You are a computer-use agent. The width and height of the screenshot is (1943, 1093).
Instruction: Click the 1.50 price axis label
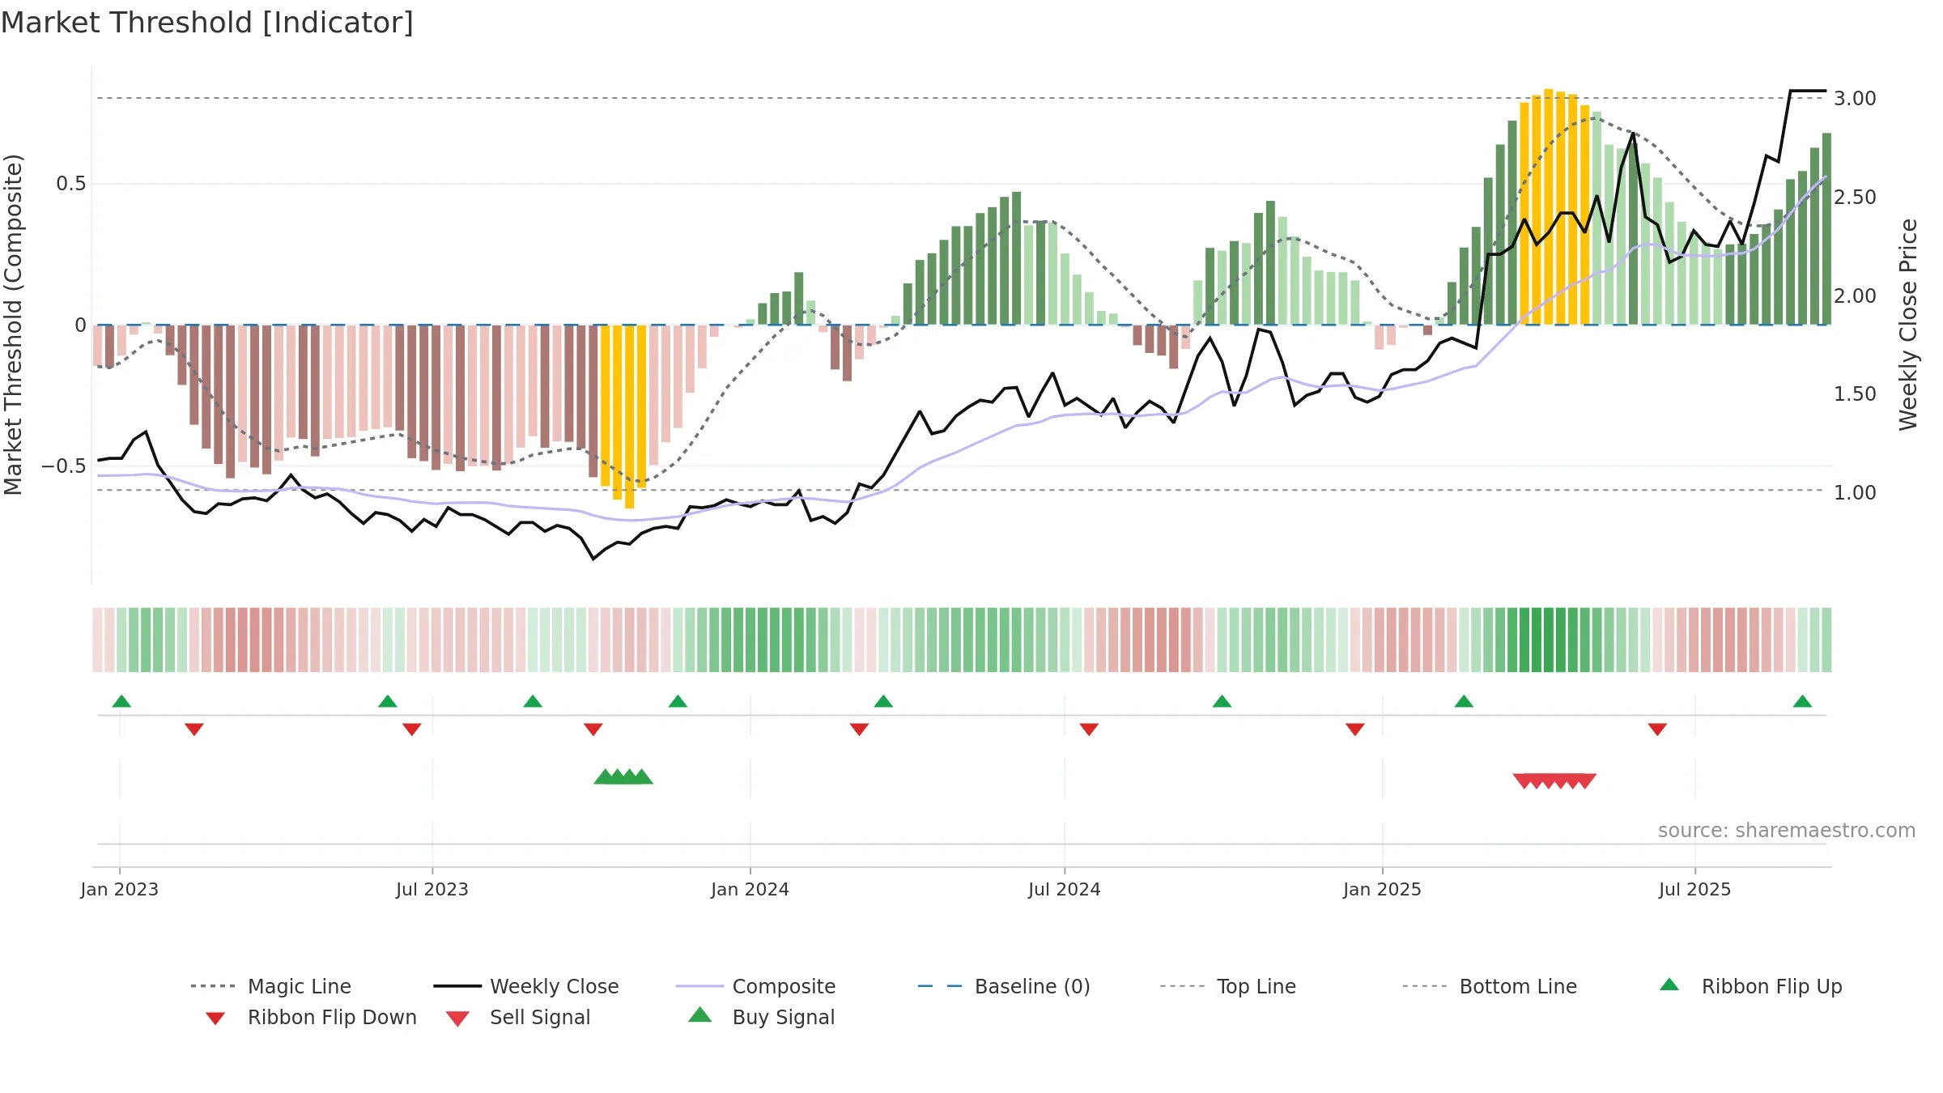click(x=1855, y=394)
